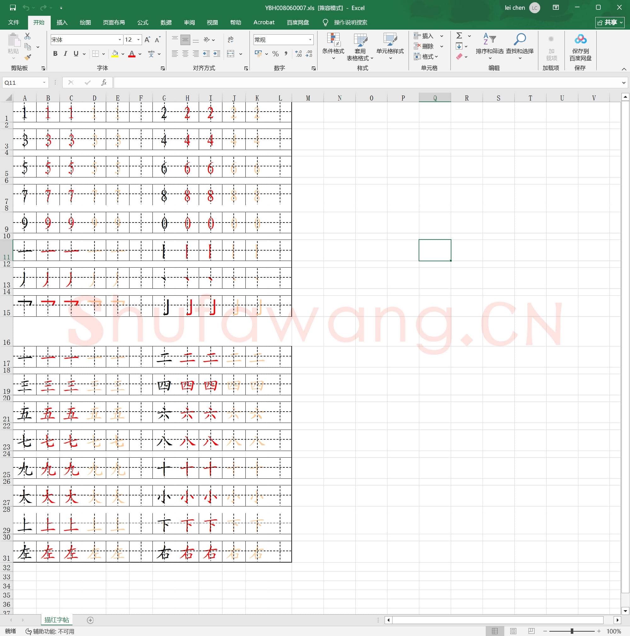Toggle underline formatting
Image resolution: width=630 pixels, height=636 pixels.
coord(76,54)
